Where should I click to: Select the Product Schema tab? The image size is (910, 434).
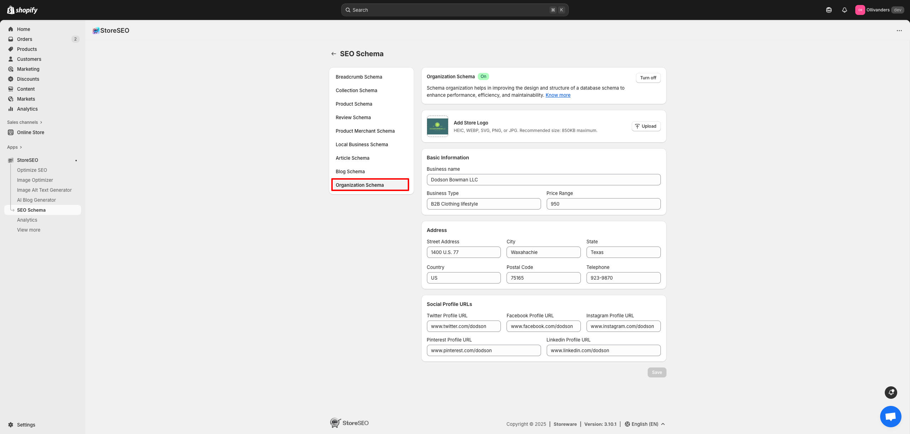coord(354,104)
